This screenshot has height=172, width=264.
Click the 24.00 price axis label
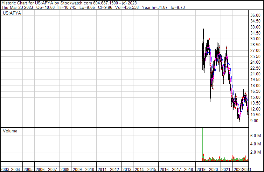pyautogui.click(x=255, y=62)
